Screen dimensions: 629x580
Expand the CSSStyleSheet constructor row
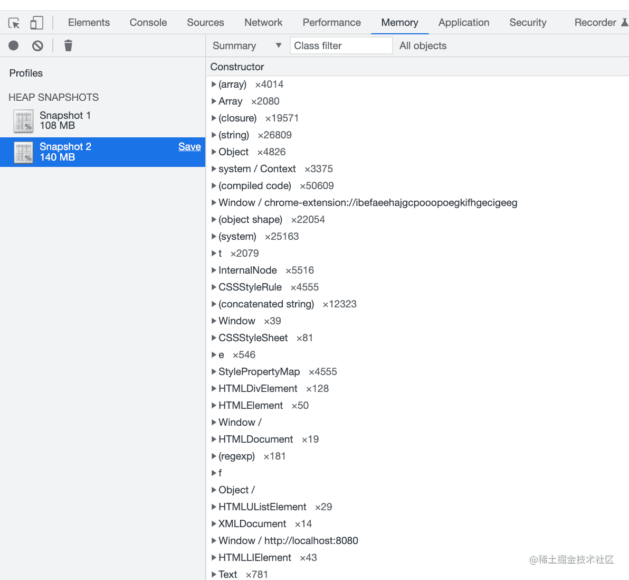[x=214, y=338]
